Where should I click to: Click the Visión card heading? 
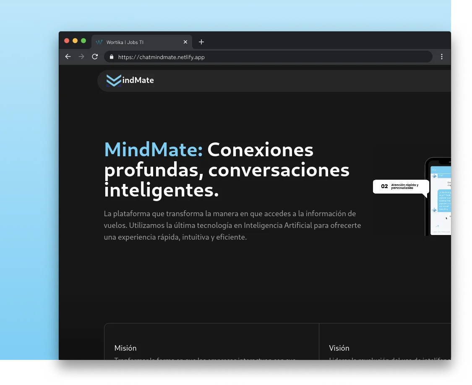click(x=339, y=348)
